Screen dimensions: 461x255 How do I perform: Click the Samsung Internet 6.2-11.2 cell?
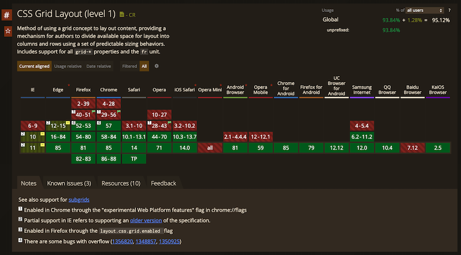click(x=362, y=136)
